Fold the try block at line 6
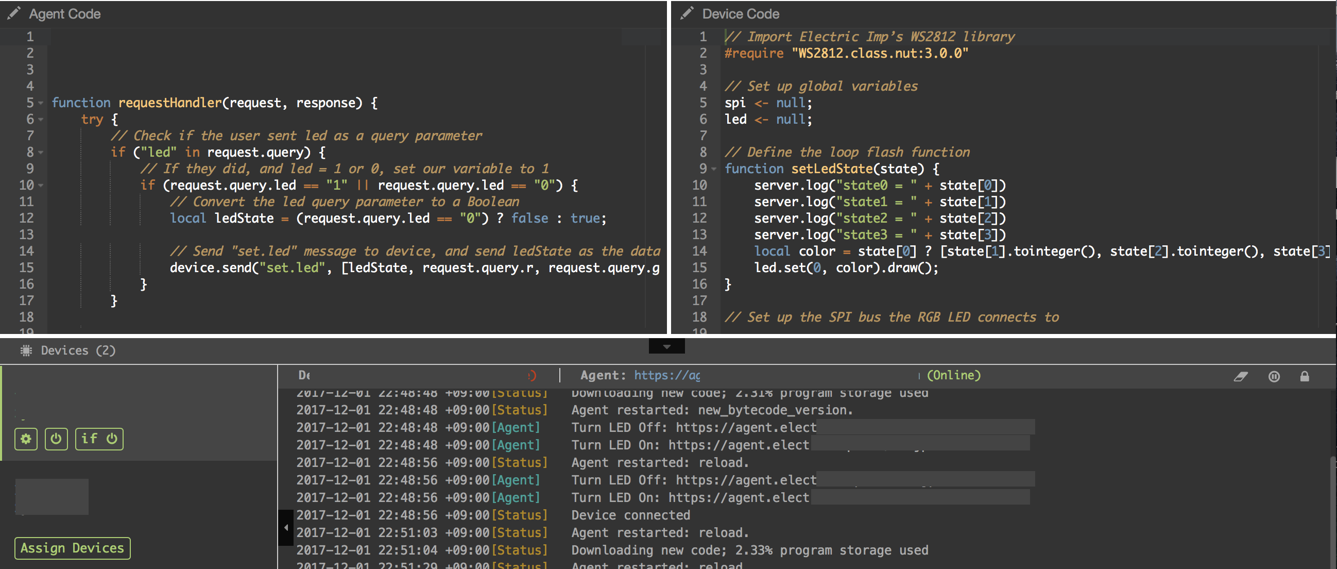 [41, 120]
